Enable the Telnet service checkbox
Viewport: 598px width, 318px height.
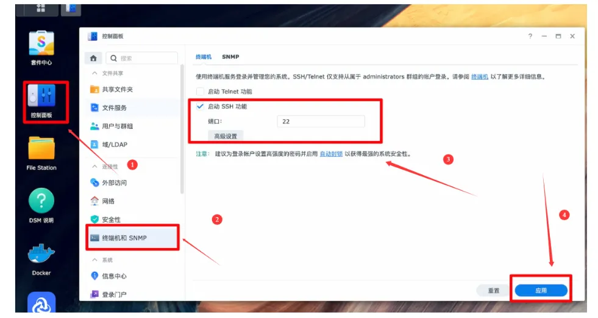200,92
